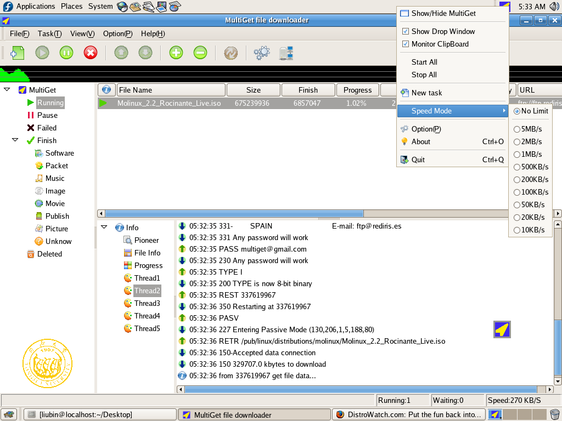Open the Task menu in the menu bar
Image resolution: width=562 pixels, height=421 pixels.
(49, 33)
